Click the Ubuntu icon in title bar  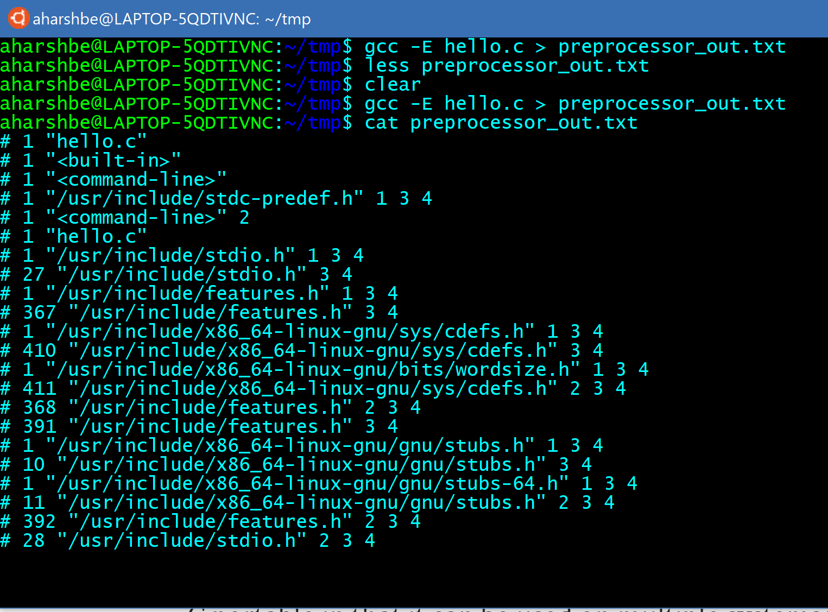[x=18, y=18]
